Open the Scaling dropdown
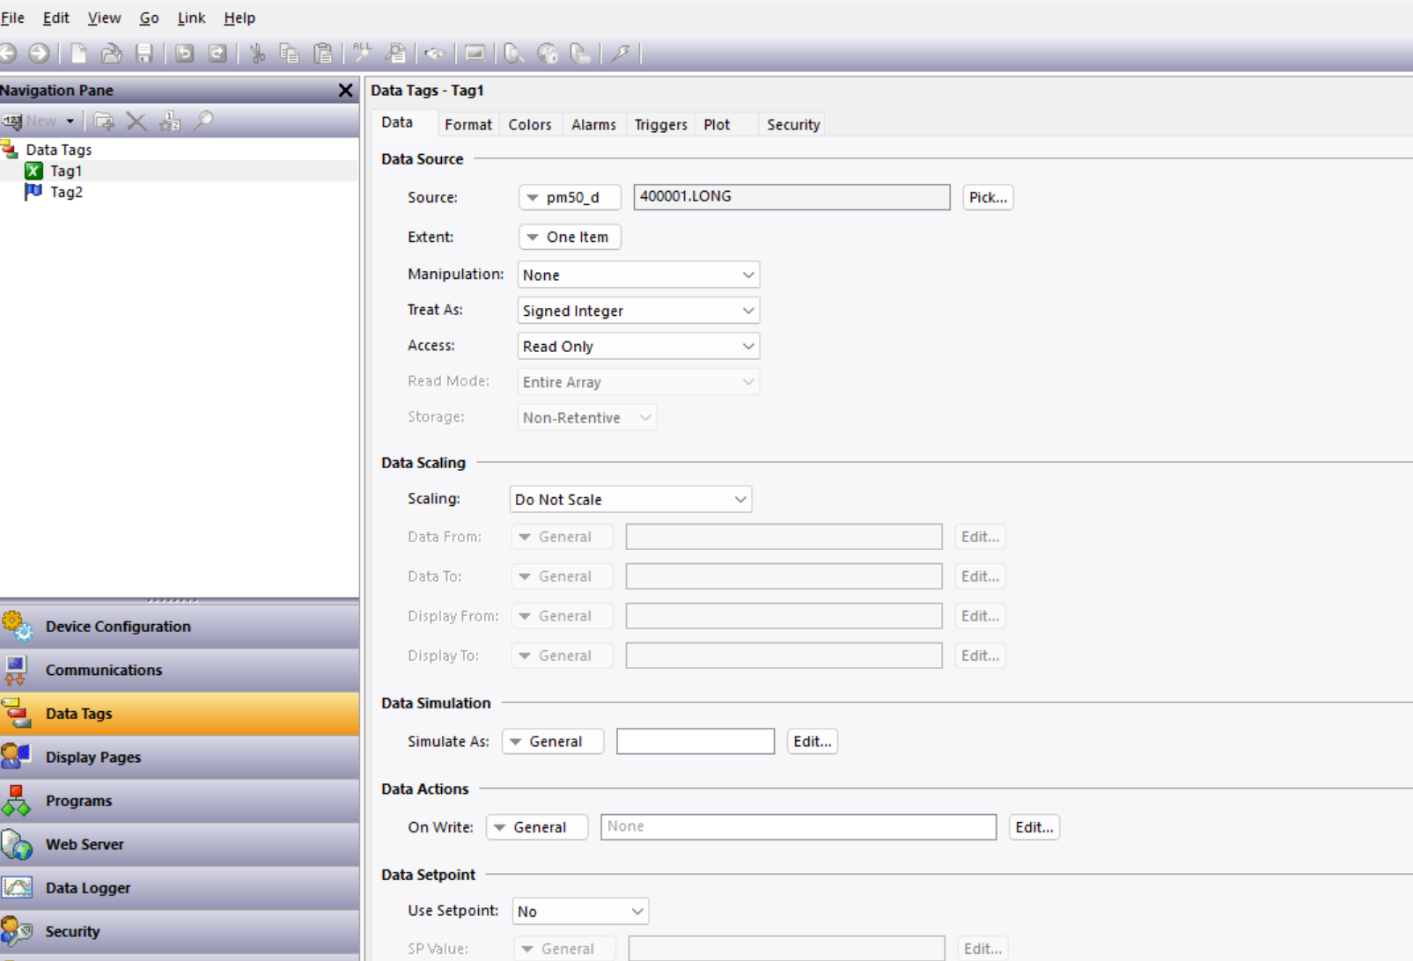 [x=630, y=500]
